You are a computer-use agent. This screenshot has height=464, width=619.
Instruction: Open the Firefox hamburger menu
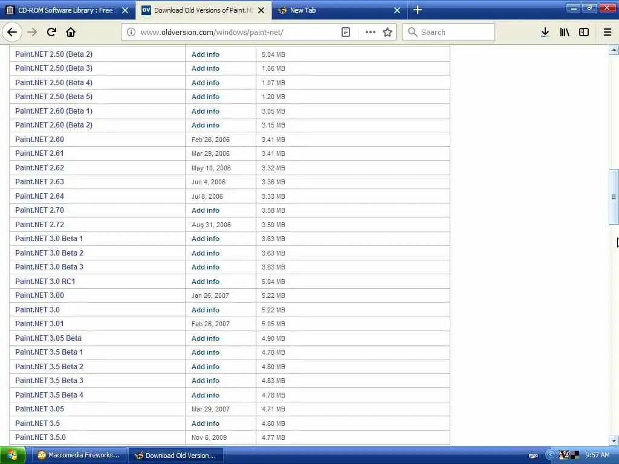(608, 32)
